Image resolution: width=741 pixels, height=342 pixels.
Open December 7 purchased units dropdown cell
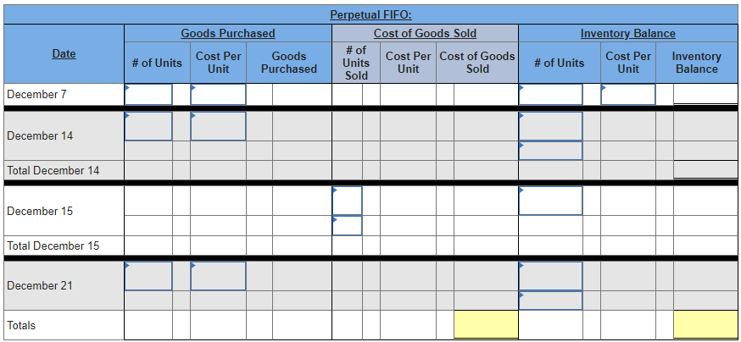point(148,94)
